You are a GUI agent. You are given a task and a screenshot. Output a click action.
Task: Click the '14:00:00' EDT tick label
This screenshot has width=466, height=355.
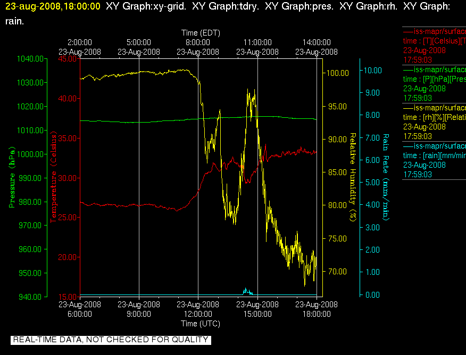(x=317, y=42)
